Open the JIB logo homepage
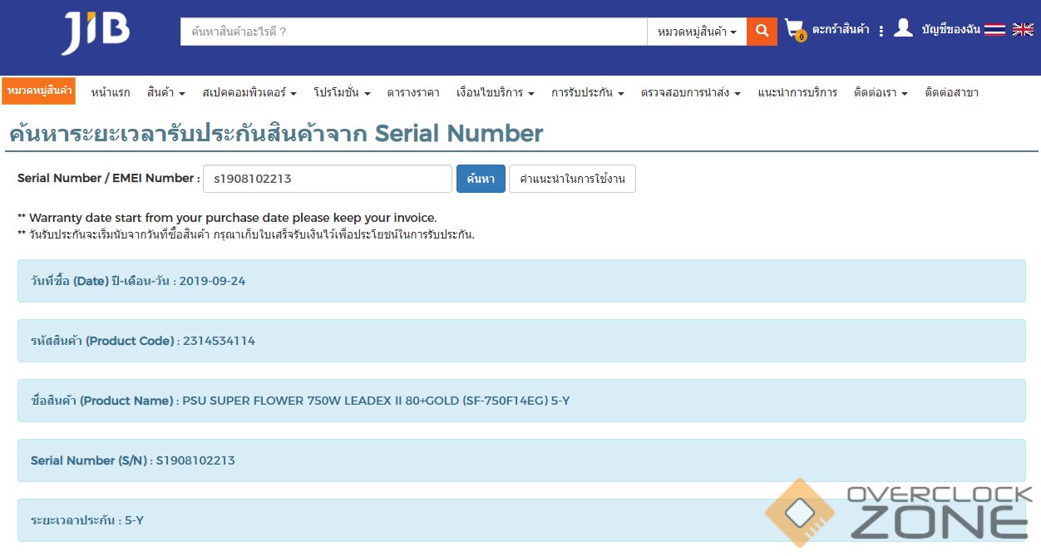1041x556 pixels. 96,32
